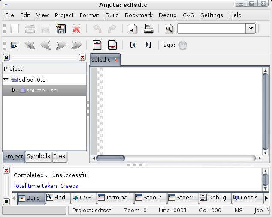Screen dimensions: 272x217
Task: Switch to the Find message tab
Action: (58, 198)
